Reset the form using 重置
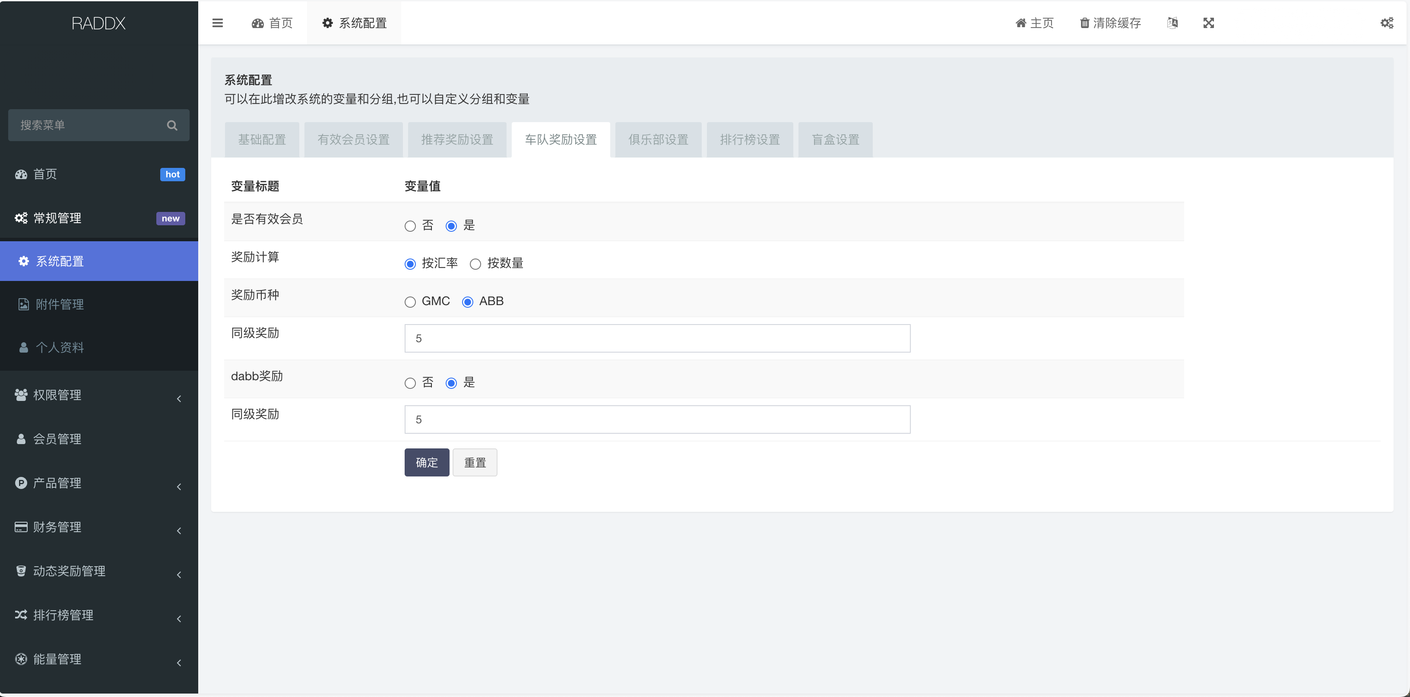 (x=475, y=462)
